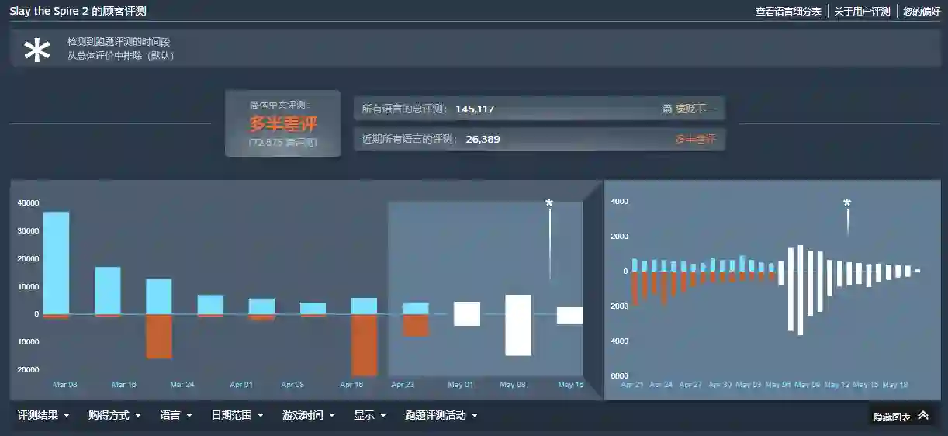Viewport: 948px width, 436px height.
Task: Click the Apr 24 label in right chart
Action: [x=661, y=385]
